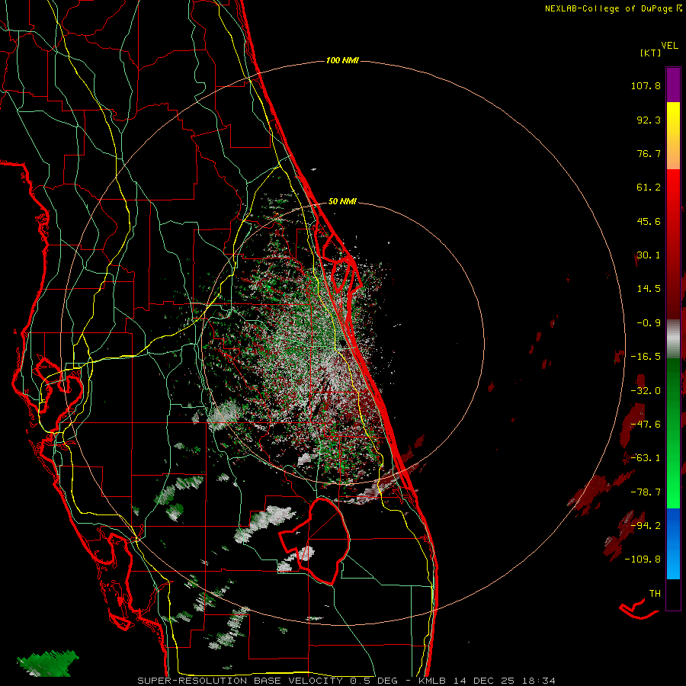Click the 45.6 velocity scale value
Screen dimensions: 686x686
tap(649, 221)
